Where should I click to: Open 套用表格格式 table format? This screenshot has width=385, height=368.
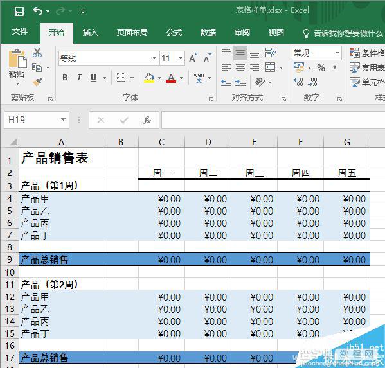coord(367,67)
